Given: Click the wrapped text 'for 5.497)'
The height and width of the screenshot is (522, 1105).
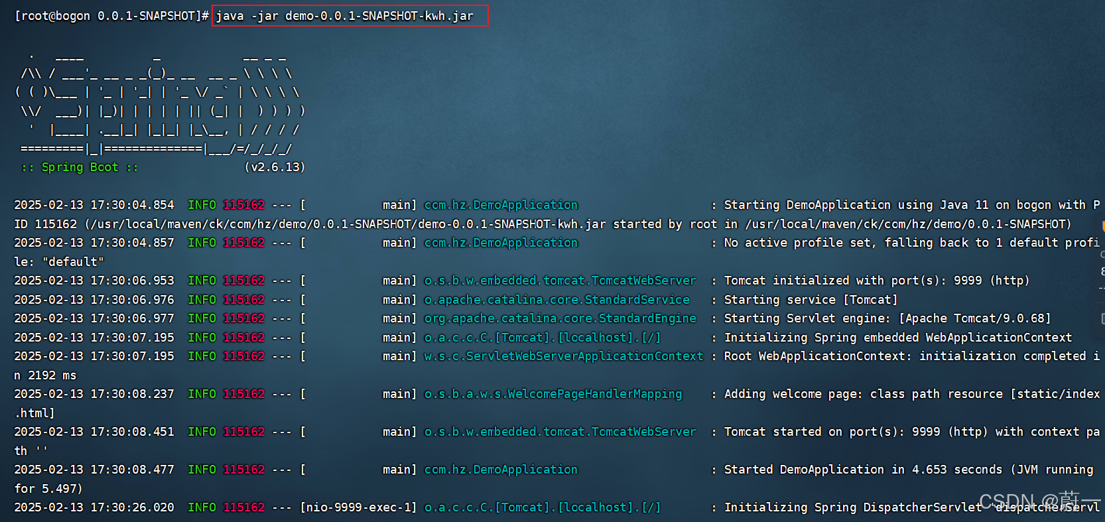Looking at the screenshot, I should (x=48, y=489).
